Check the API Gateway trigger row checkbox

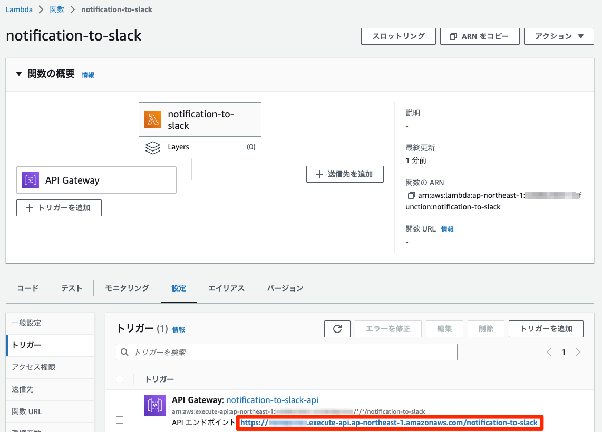point(120,420)
